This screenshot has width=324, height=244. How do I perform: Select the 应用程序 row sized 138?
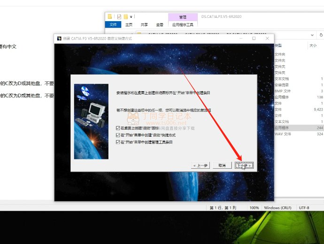299,97
